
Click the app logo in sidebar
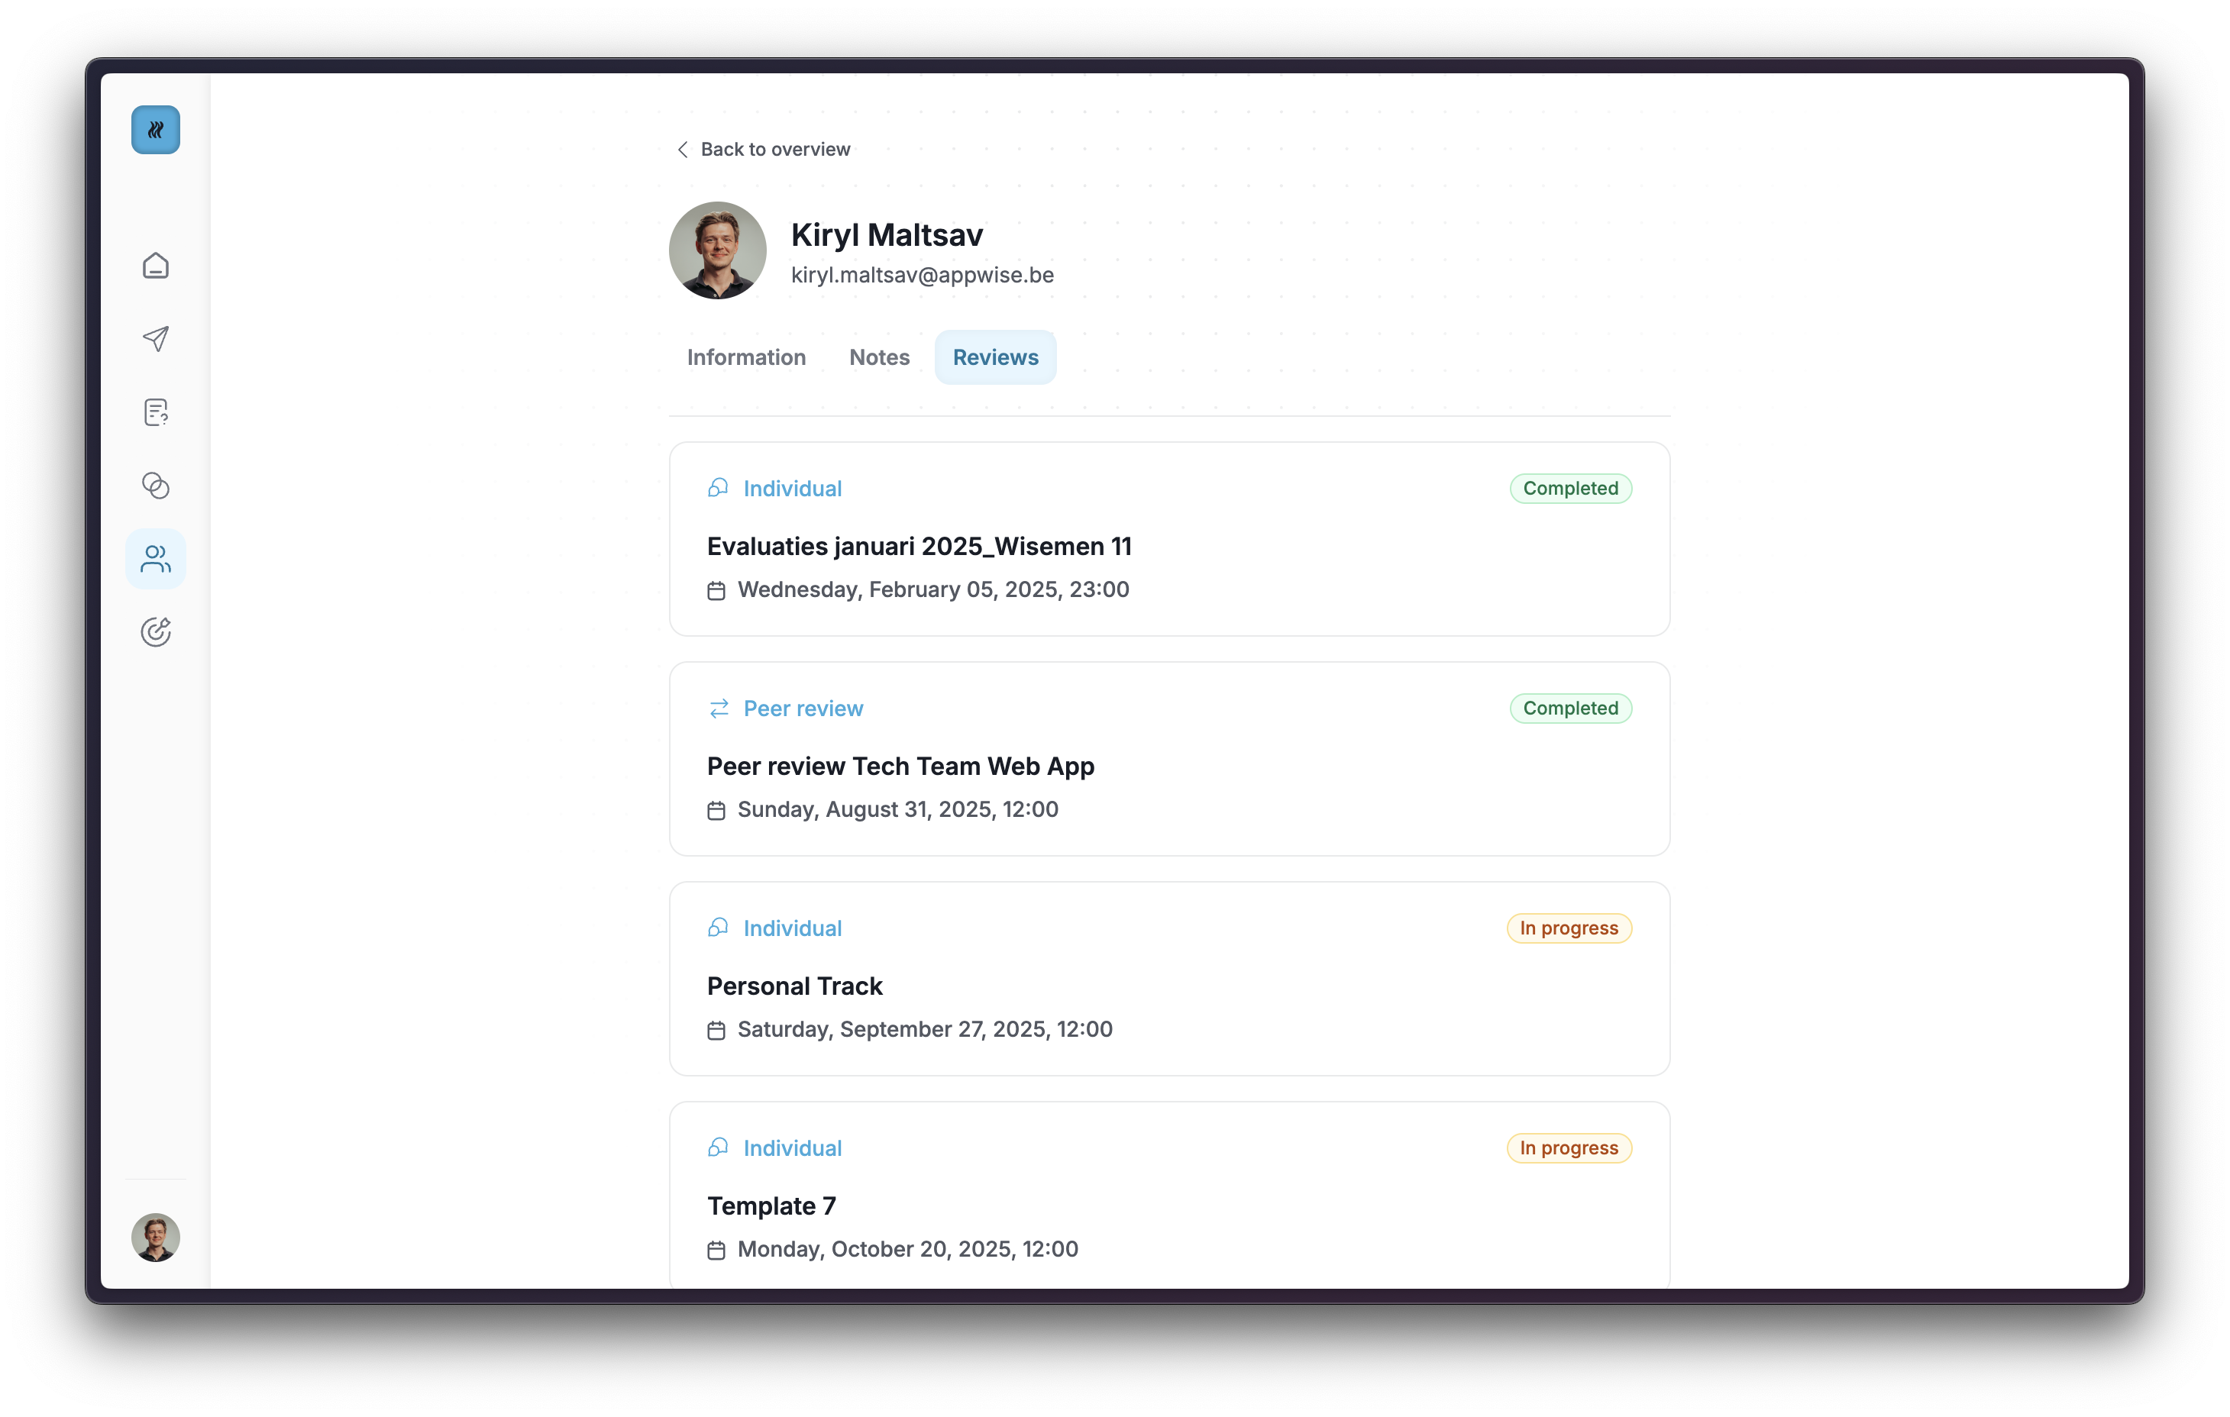pyautogui.click(x=156, y=130)
